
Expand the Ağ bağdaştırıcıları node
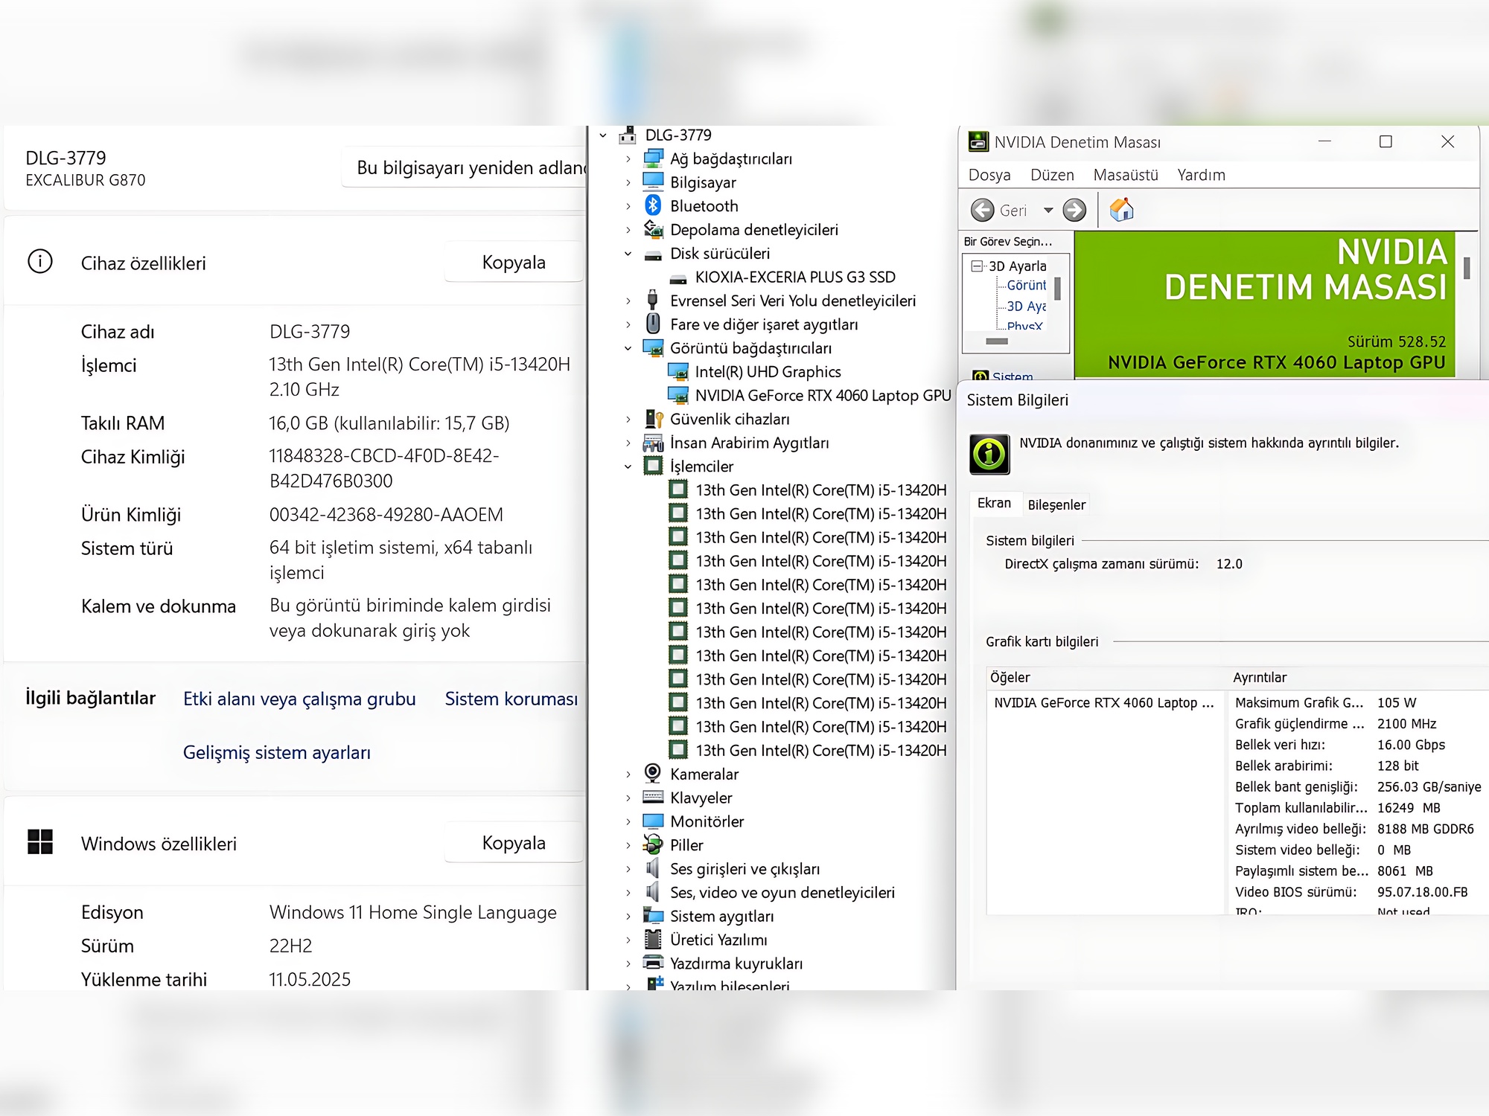click(x=628, y=158)
